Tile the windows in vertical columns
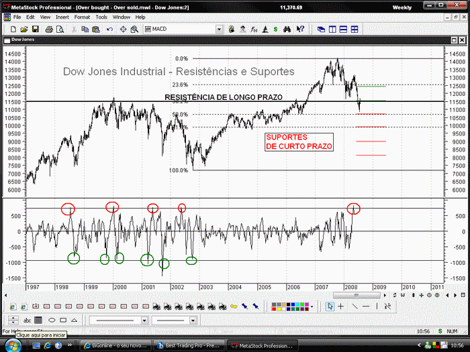Image resolution: width=470 pixels, height=352 pixels. pyautogui.click(x=332, y=29)
